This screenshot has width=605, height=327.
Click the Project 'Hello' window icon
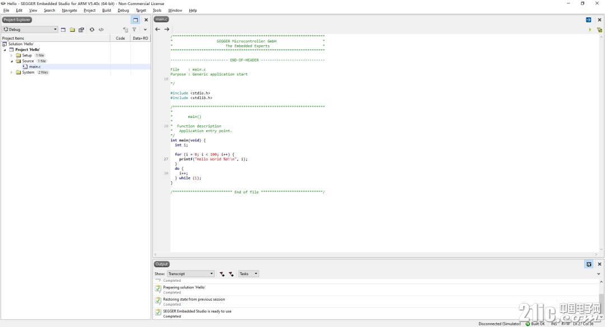pos(12,50)
